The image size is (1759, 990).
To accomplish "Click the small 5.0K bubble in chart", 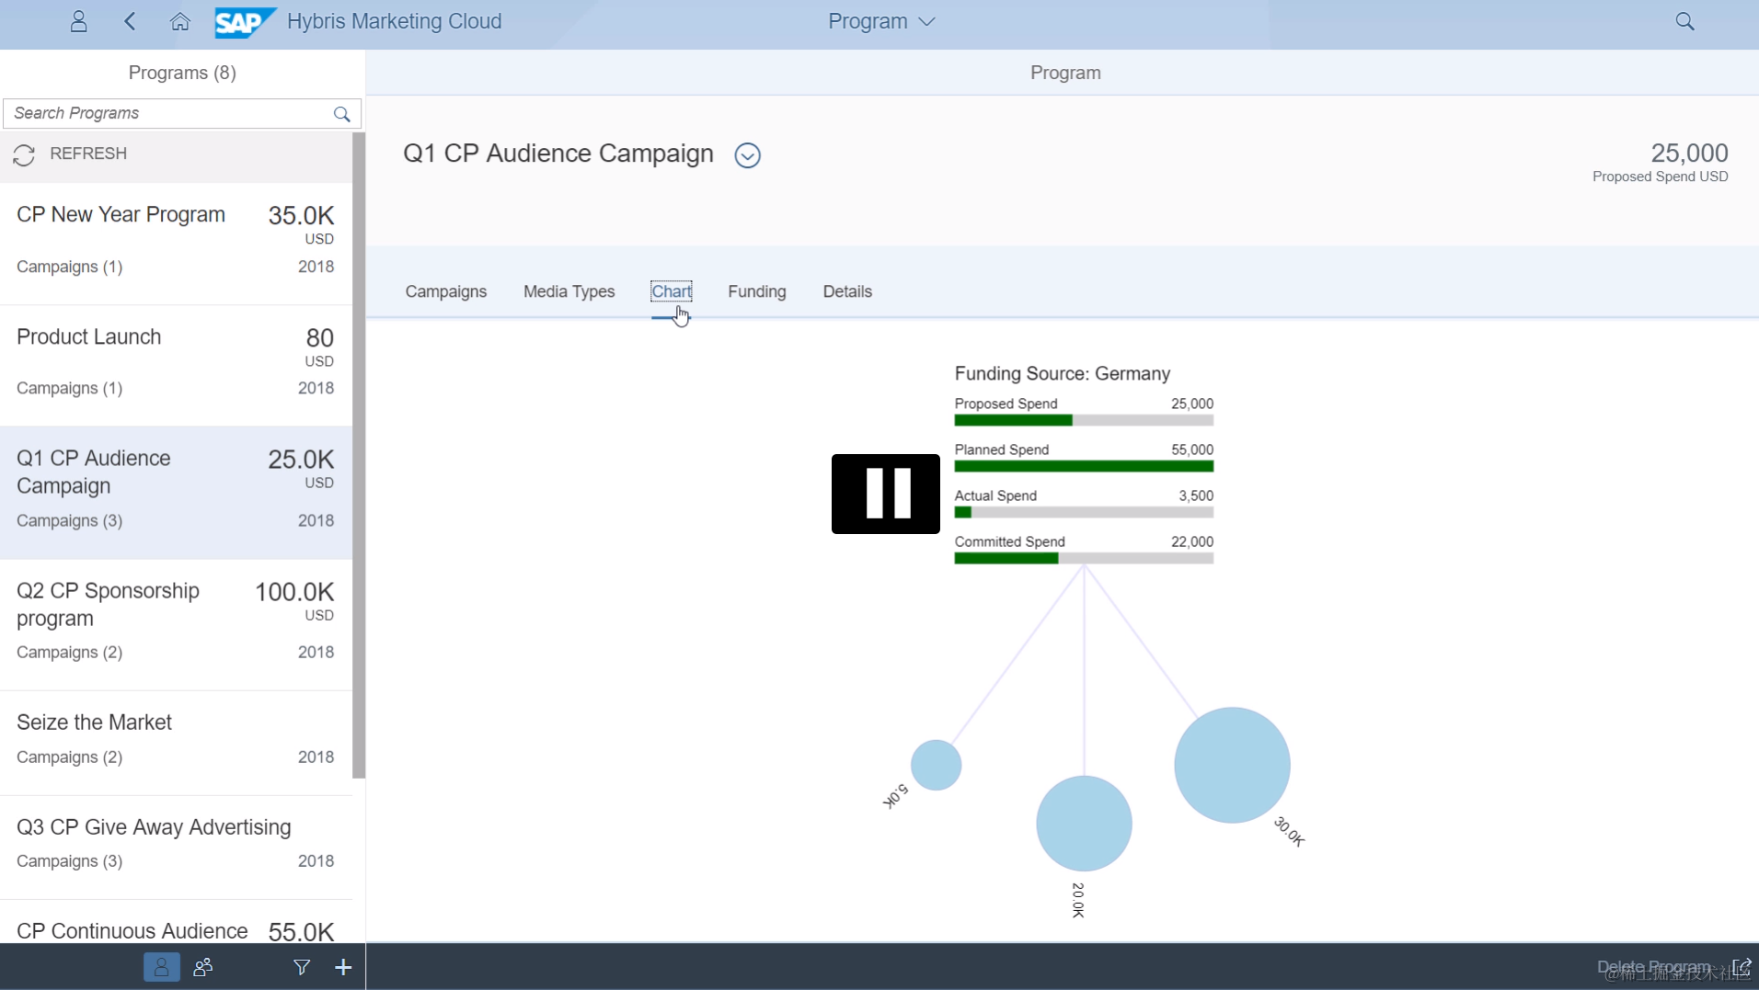I will click(x=936, y=765).
